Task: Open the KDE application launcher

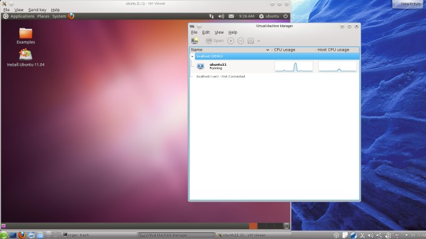Action: coord(4,235)
